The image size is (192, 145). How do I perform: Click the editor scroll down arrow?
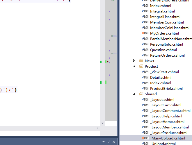pos(102,123)
